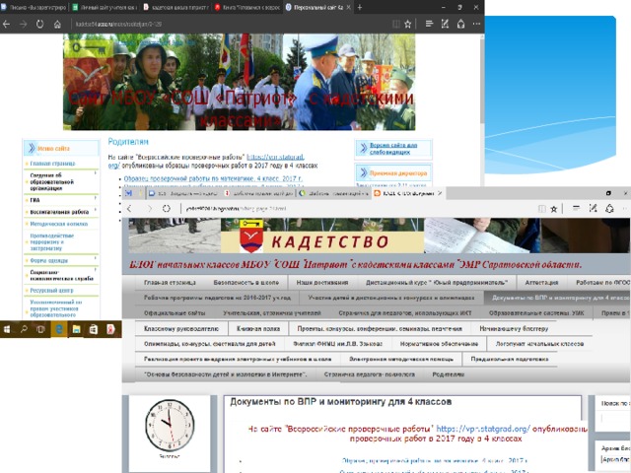Switch to the green spreadsheet-icon tab
This screenshot has height=473, width=631.
click(x=105, y=7)
